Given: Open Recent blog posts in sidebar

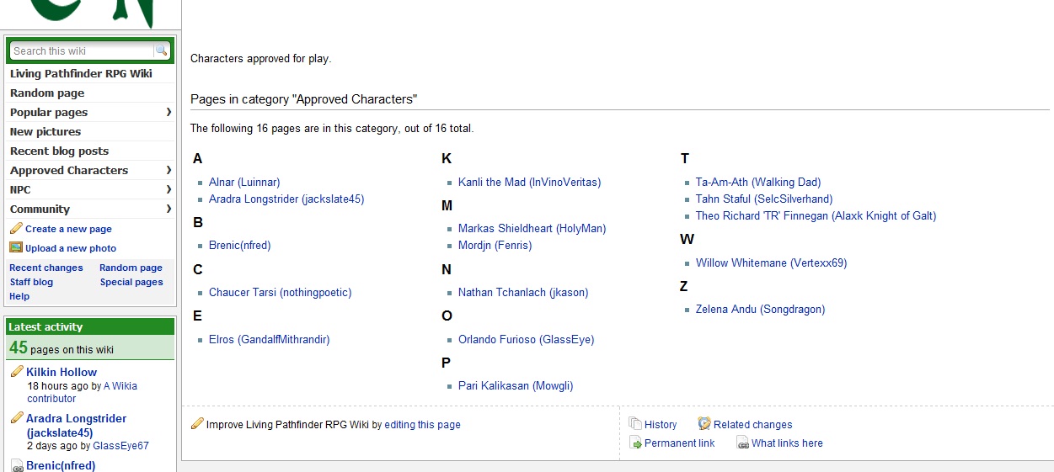Looking at the screenshot, I should pyautogui.click(x=59, y=151).
